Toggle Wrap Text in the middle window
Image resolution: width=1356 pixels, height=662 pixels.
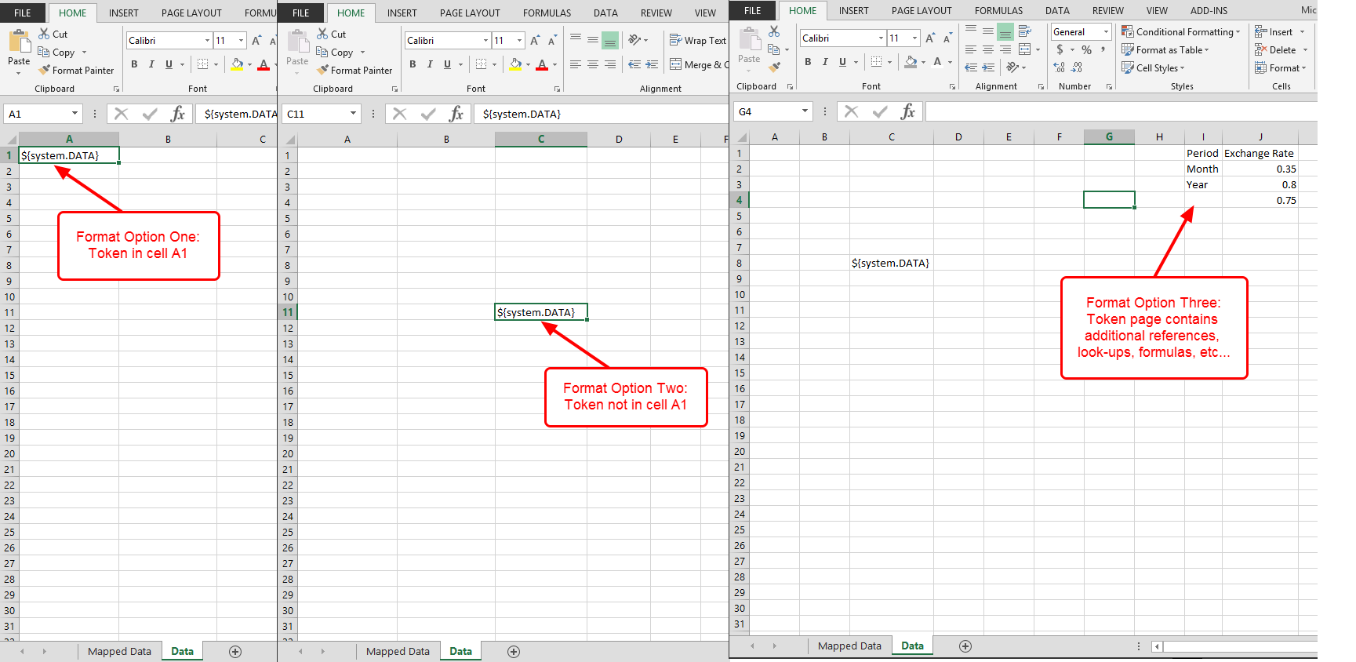tap(698, 40)
